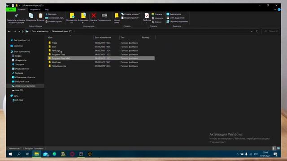The width and height of the screenshot is (287, 161).
Task: Expand the address bar history dropdown
Action: click(252, 31)
